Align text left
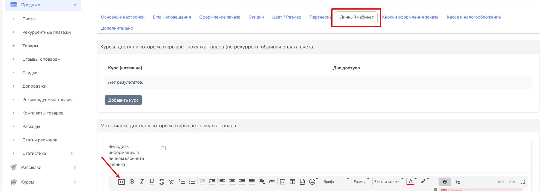This screenshot has height=191, width=541. click(x=222, y=181)
